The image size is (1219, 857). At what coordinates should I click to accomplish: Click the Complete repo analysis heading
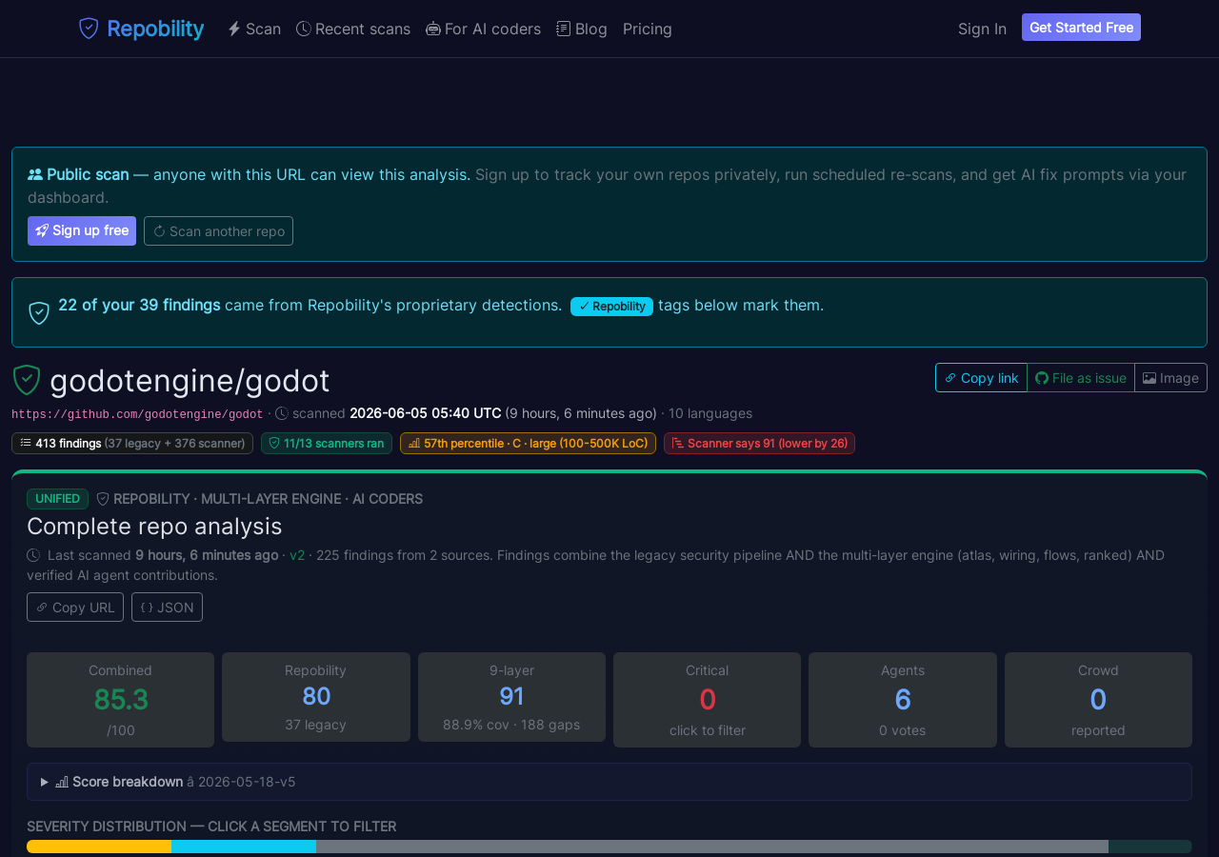coord(154,527)
